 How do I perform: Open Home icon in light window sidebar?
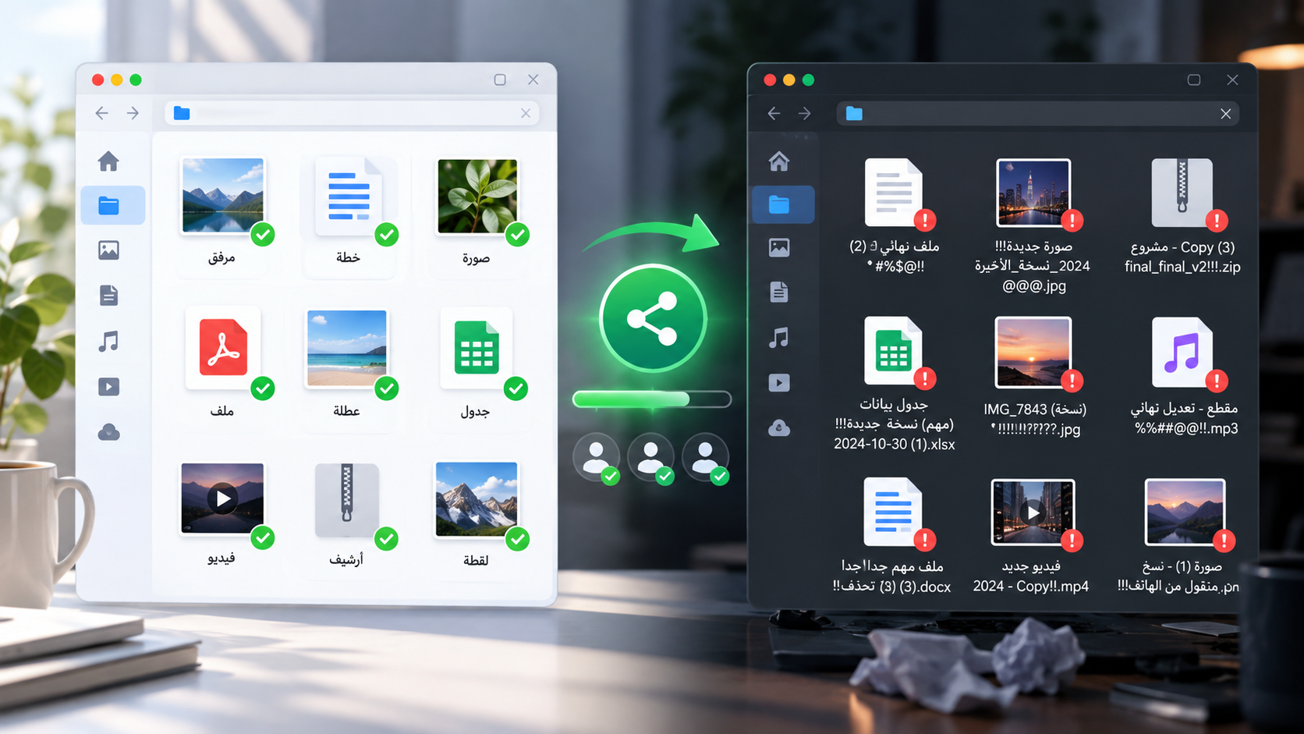coord(108,161)
